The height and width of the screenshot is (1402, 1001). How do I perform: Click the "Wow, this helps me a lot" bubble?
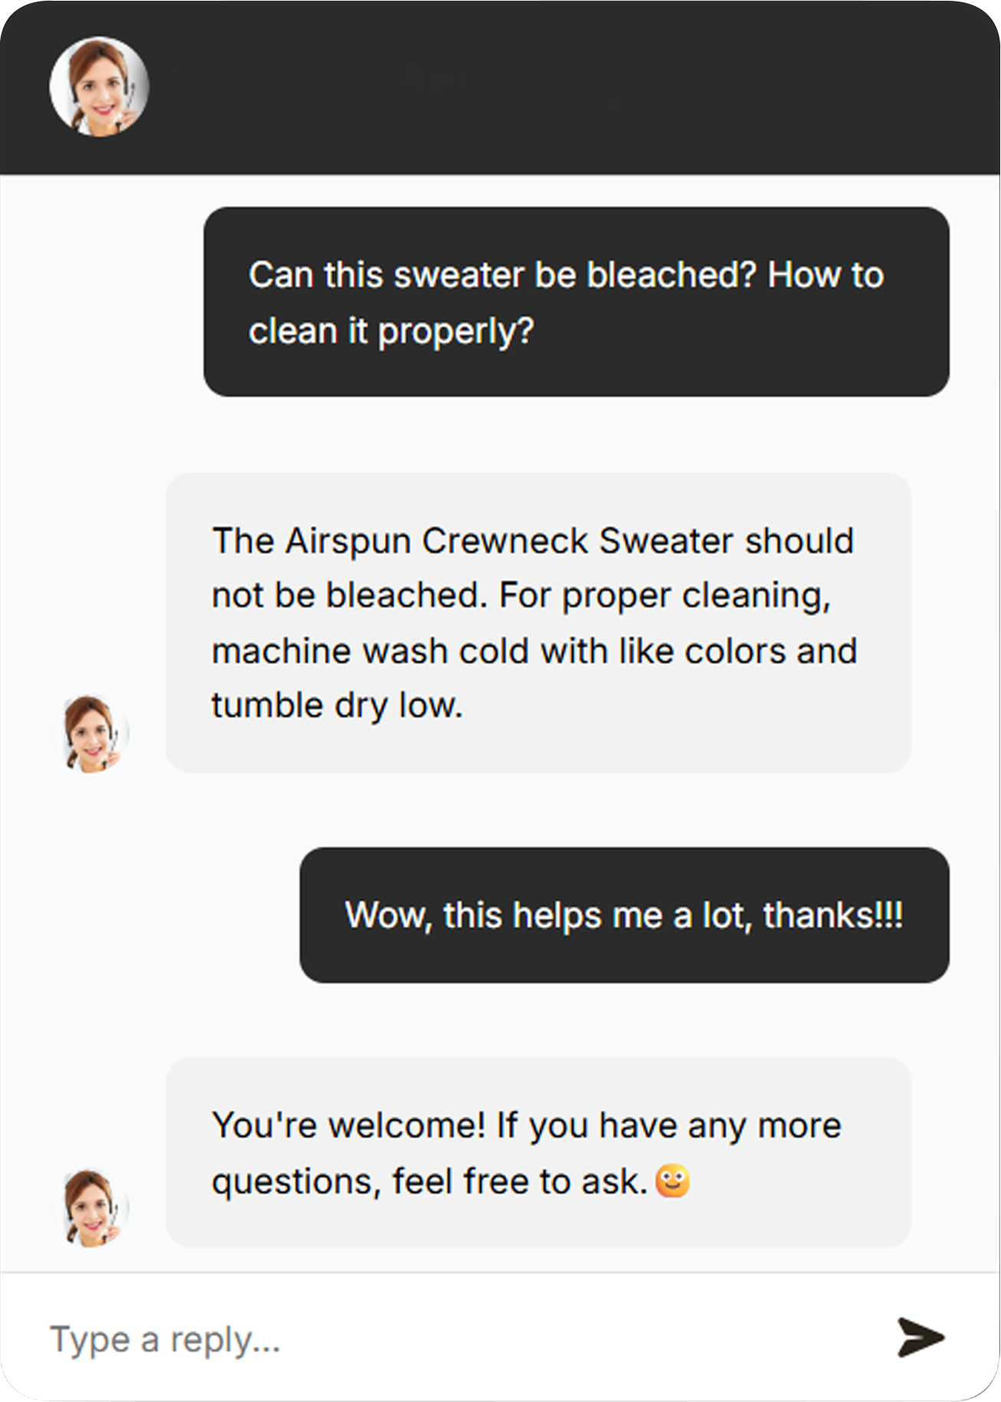tap(624, 915)
